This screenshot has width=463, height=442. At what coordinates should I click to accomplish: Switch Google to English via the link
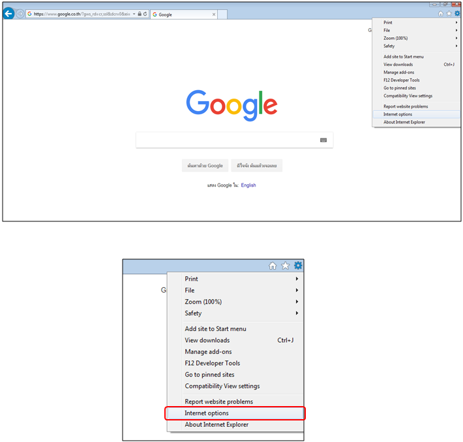pos(248,185)
